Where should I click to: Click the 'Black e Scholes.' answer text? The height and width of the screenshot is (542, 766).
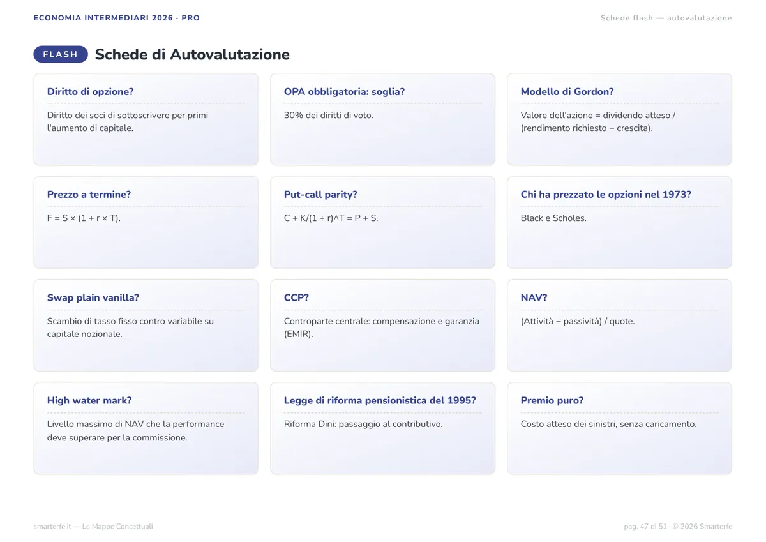click(x=553, y=218)
